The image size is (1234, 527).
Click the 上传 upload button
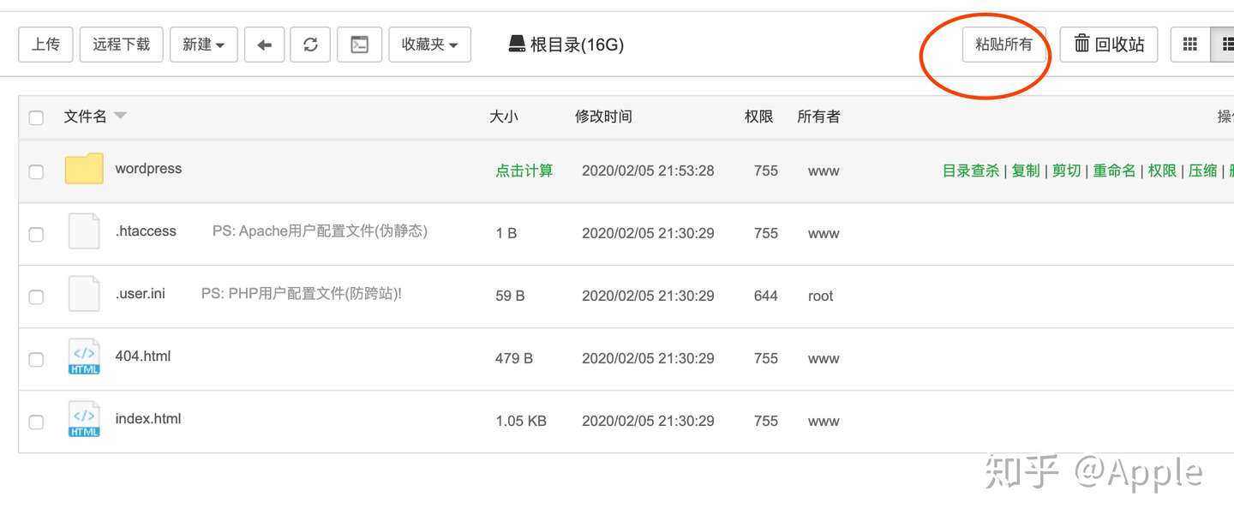[45, 45]
